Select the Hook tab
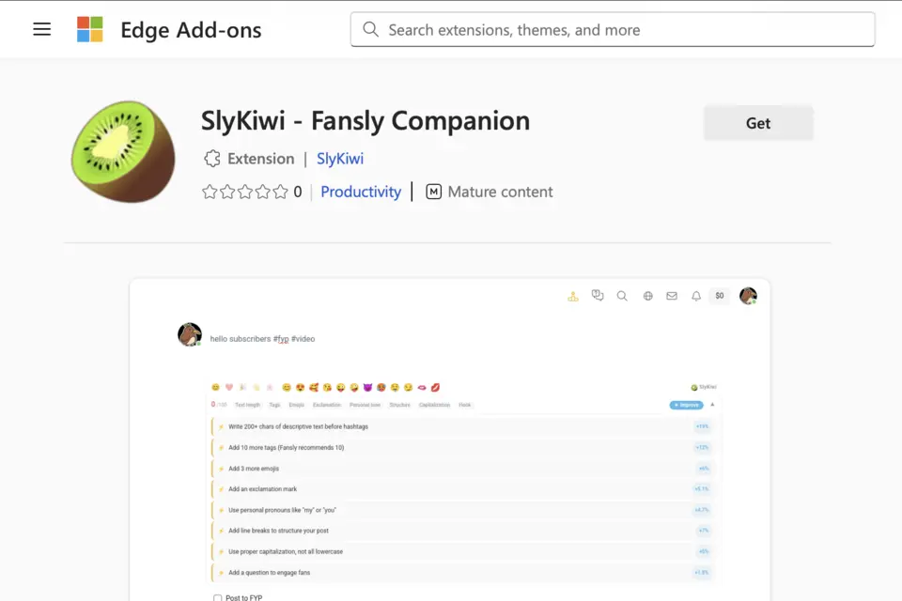 pyautogui.click(x=465, y=405)
